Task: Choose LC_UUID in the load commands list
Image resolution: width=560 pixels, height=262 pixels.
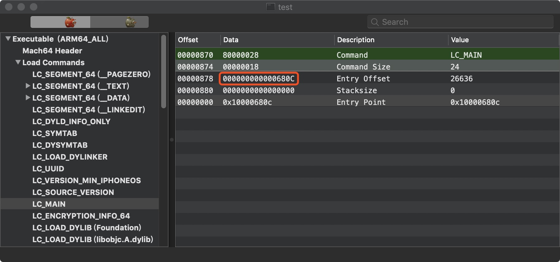Action: [48, 169]
